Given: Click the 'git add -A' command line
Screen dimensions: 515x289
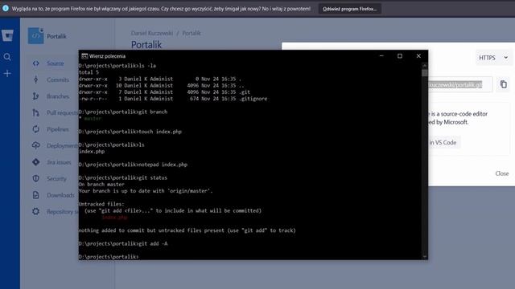Looking at the screenshot, I should [123, 243].
